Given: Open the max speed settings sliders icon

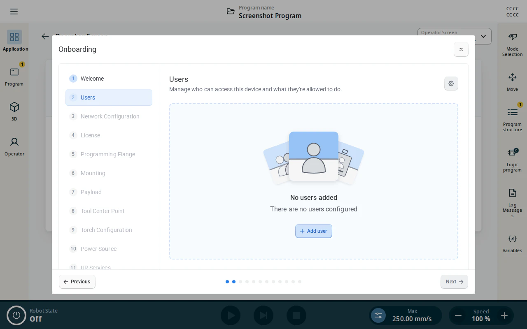Looking at the screenshot, I should click(378, 315).
